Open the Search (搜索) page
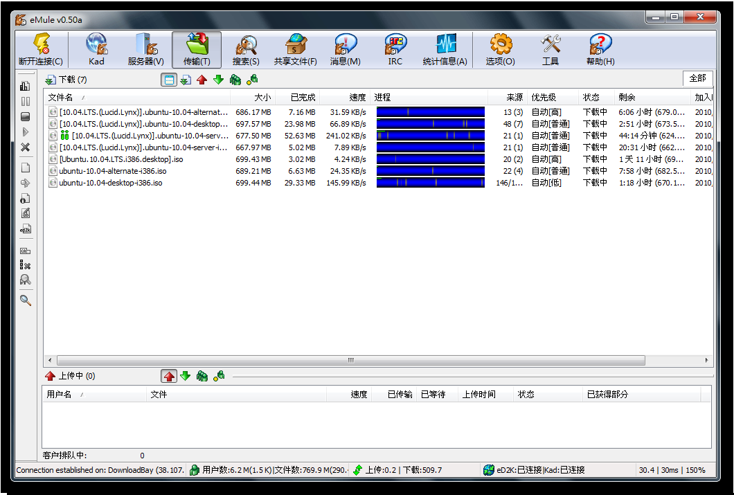The height and width of the screenshot is (495, 734). (246, 50)
